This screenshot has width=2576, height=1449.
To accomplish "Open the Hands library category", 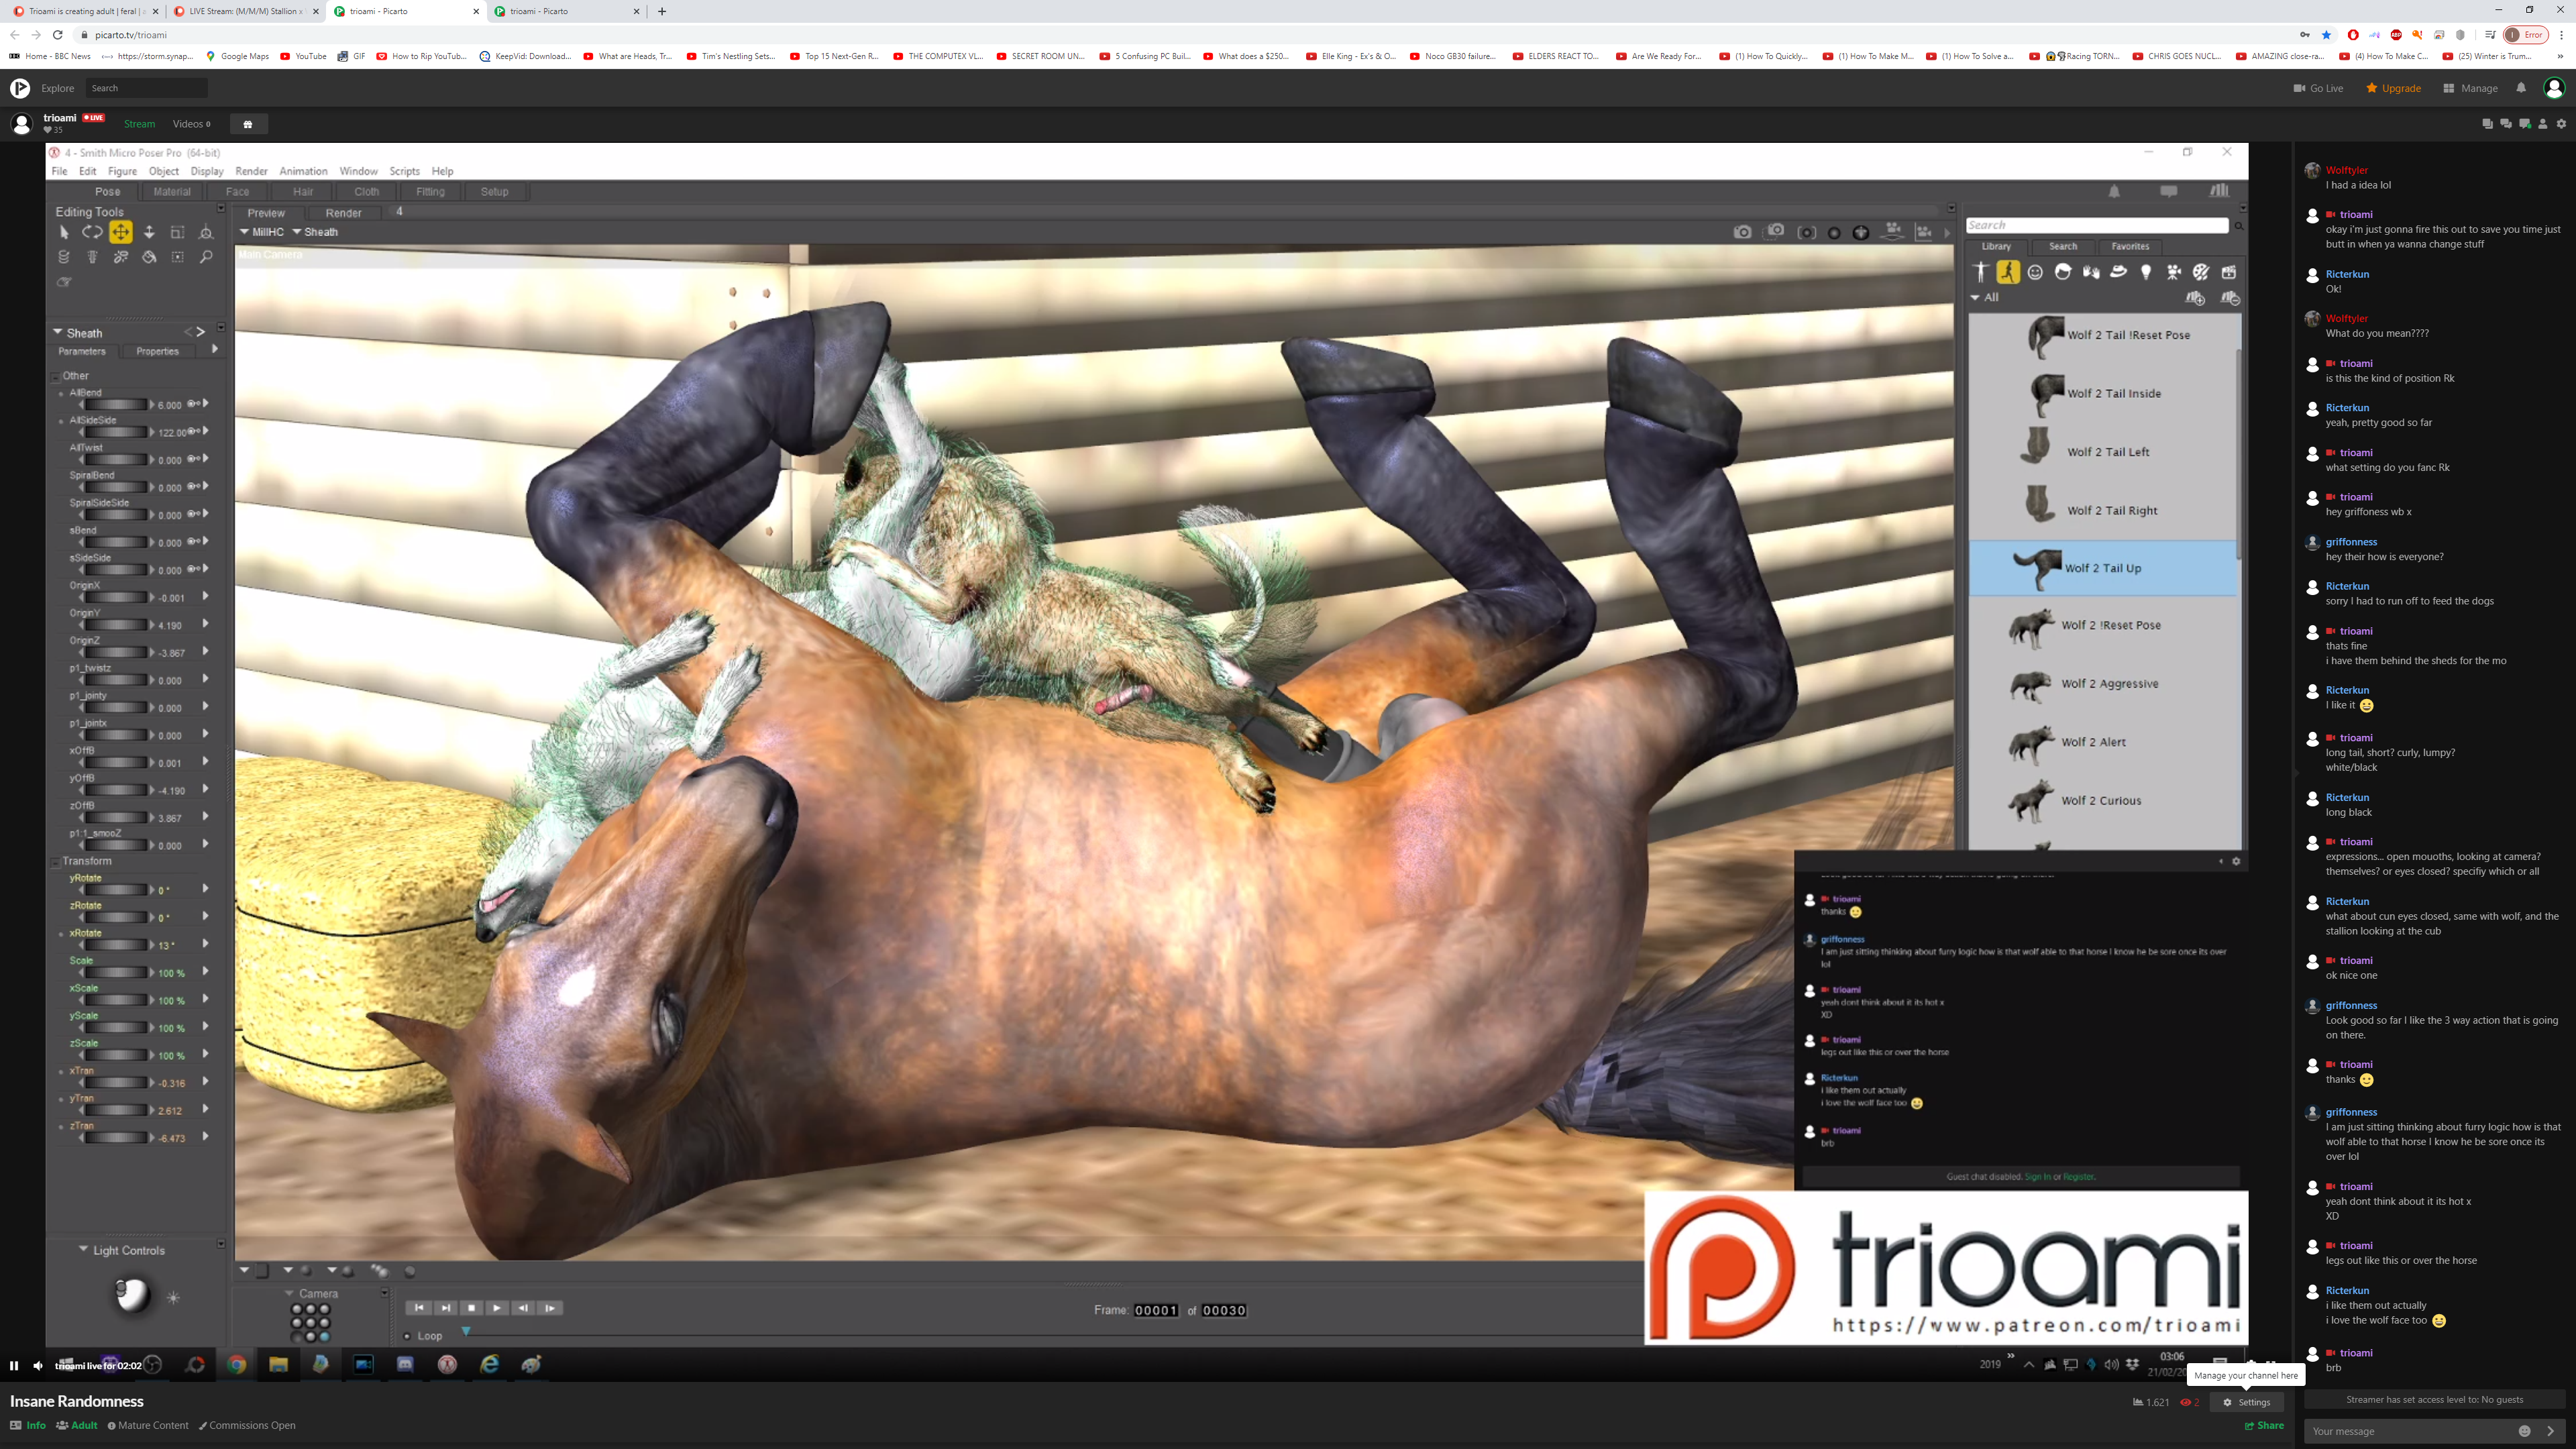I will pyautogui.click(x=2091, y=272).
